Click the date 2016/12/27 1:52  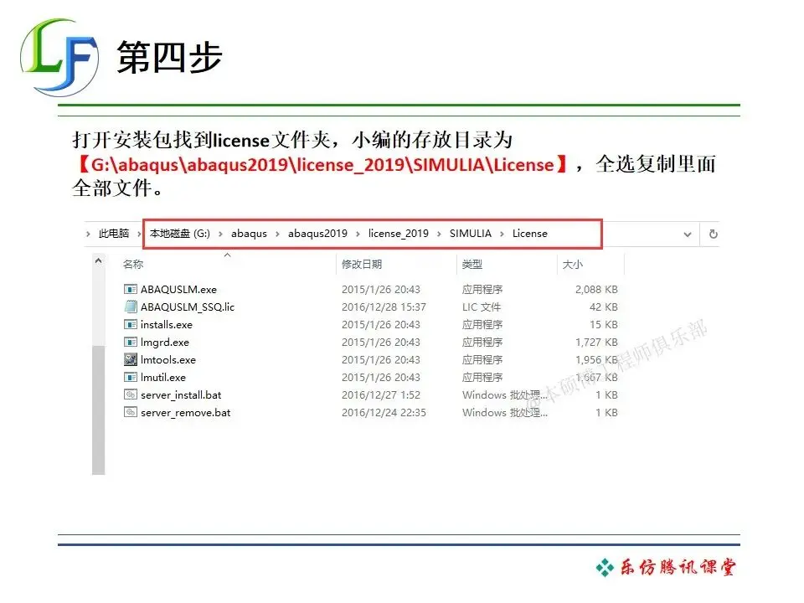click(381, 395)
